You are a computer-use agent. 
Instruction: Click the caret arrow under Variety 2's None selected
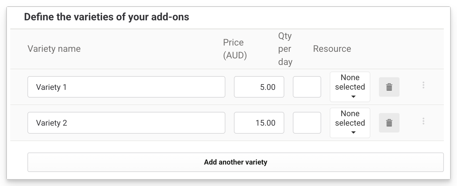point(353,132)
